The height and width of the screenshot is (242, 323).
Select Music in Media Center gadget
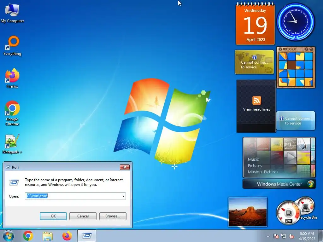click(253, 159)
